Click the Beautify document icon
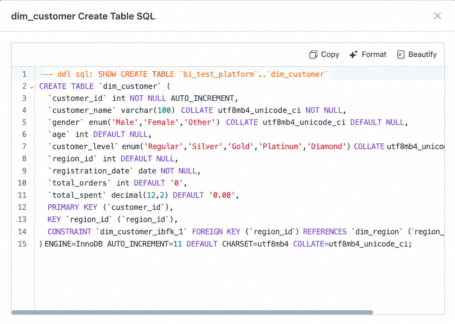Image resolution: width=455 pixels, height=324 pixels. pyautogui.click(x=400, y=54)
